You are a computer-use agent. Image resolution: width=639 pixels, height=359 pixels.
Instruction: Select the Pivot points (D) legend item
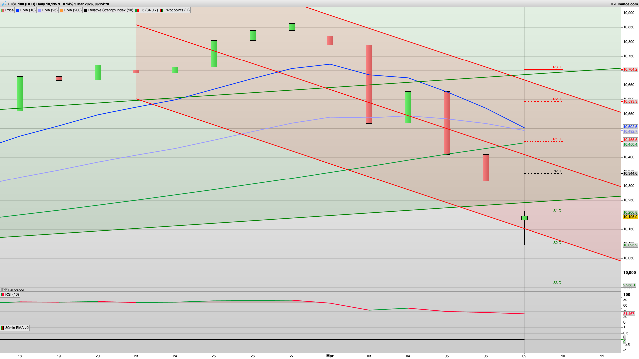[x=175, y=10]
